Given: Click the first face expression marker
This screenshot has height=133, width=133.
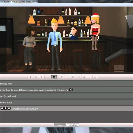Looking at the screenshot, I should tap(2, 108).
